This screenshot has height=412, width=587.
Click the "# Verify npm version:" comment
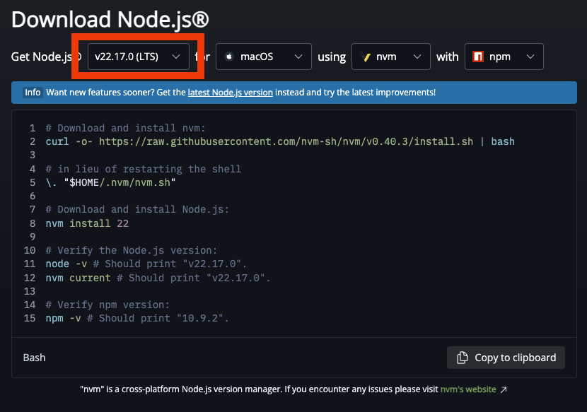(x=107, y=305)
